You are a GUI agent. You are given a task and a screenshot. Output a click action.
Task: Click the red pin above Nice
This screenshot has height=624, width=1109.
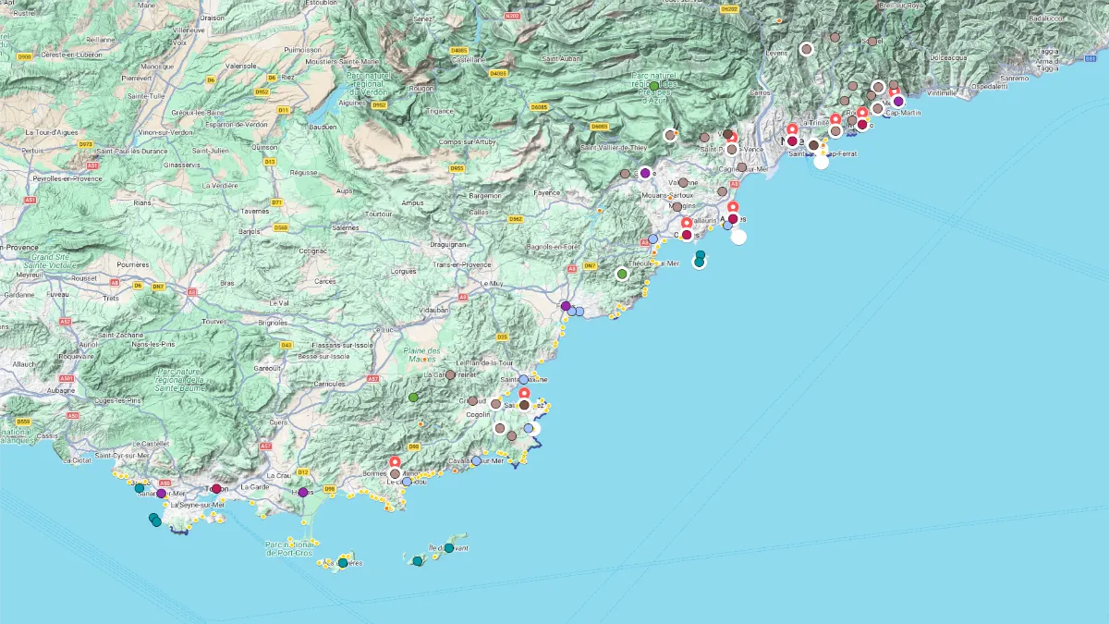click(x=792, y=129)
